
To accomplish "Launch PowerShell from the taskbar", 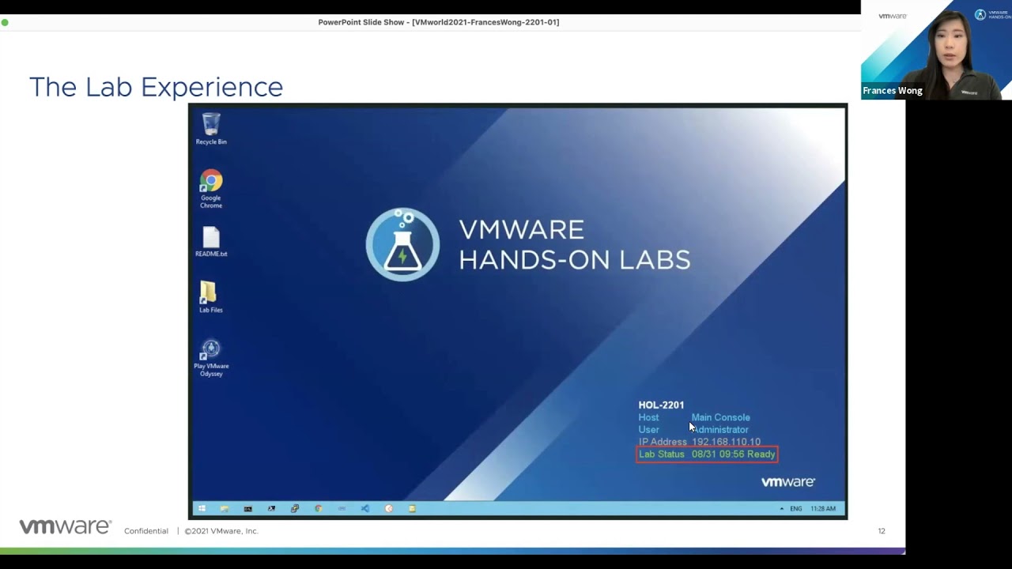I will pyautogui.click(x=271, y=509).
